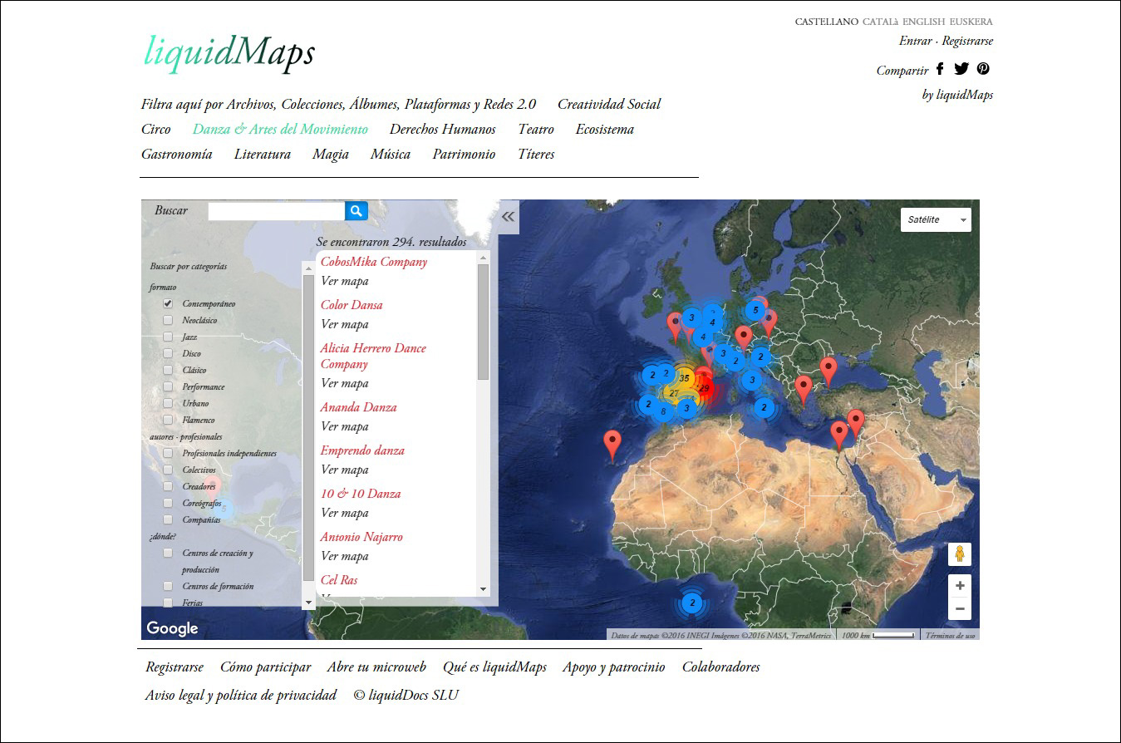
Task: Open Cómo participar footer link
Action: click(x=265, y=667)
